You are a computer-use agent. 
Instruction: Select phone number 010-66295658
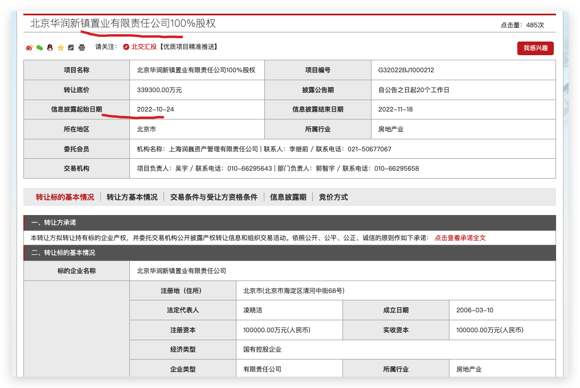(397, 168)
